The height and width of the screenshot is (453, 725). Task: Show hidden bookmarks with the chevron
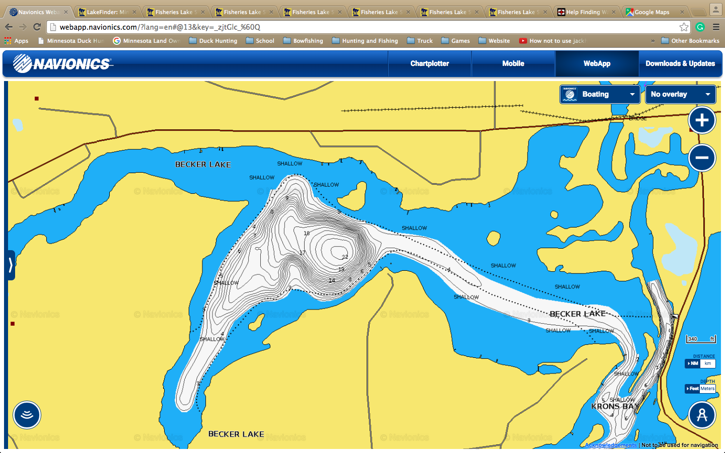tap(653, 41)
